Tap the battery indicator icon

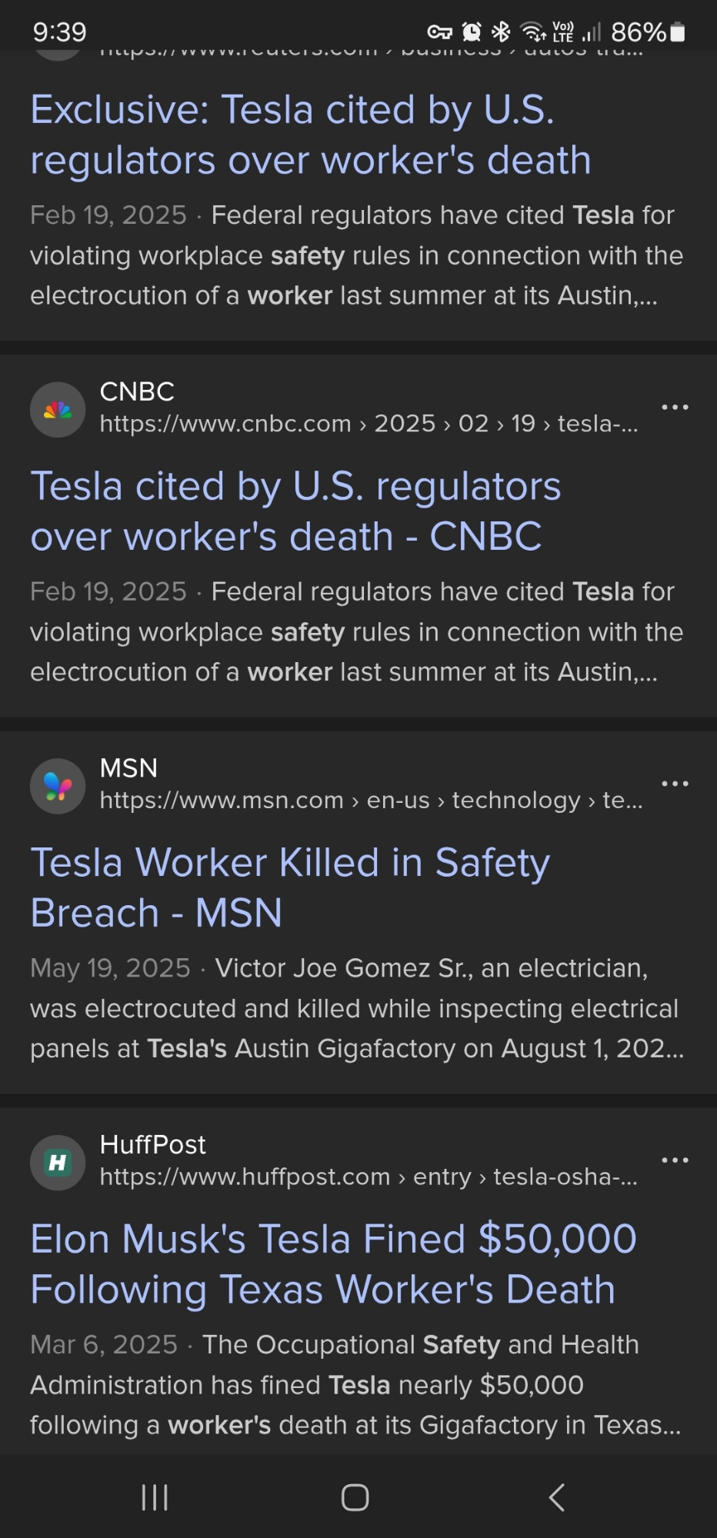677,32
